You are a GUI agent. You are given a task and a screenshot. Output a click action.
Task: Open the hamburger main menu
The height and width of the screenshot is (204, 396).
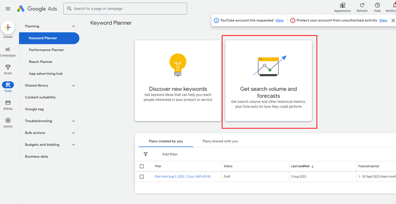coord(8,9)
